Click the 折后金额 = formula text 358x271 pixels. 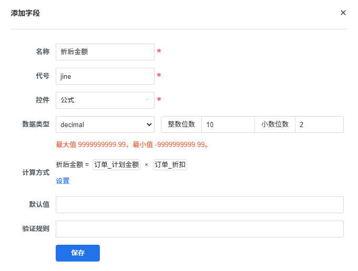73,164
